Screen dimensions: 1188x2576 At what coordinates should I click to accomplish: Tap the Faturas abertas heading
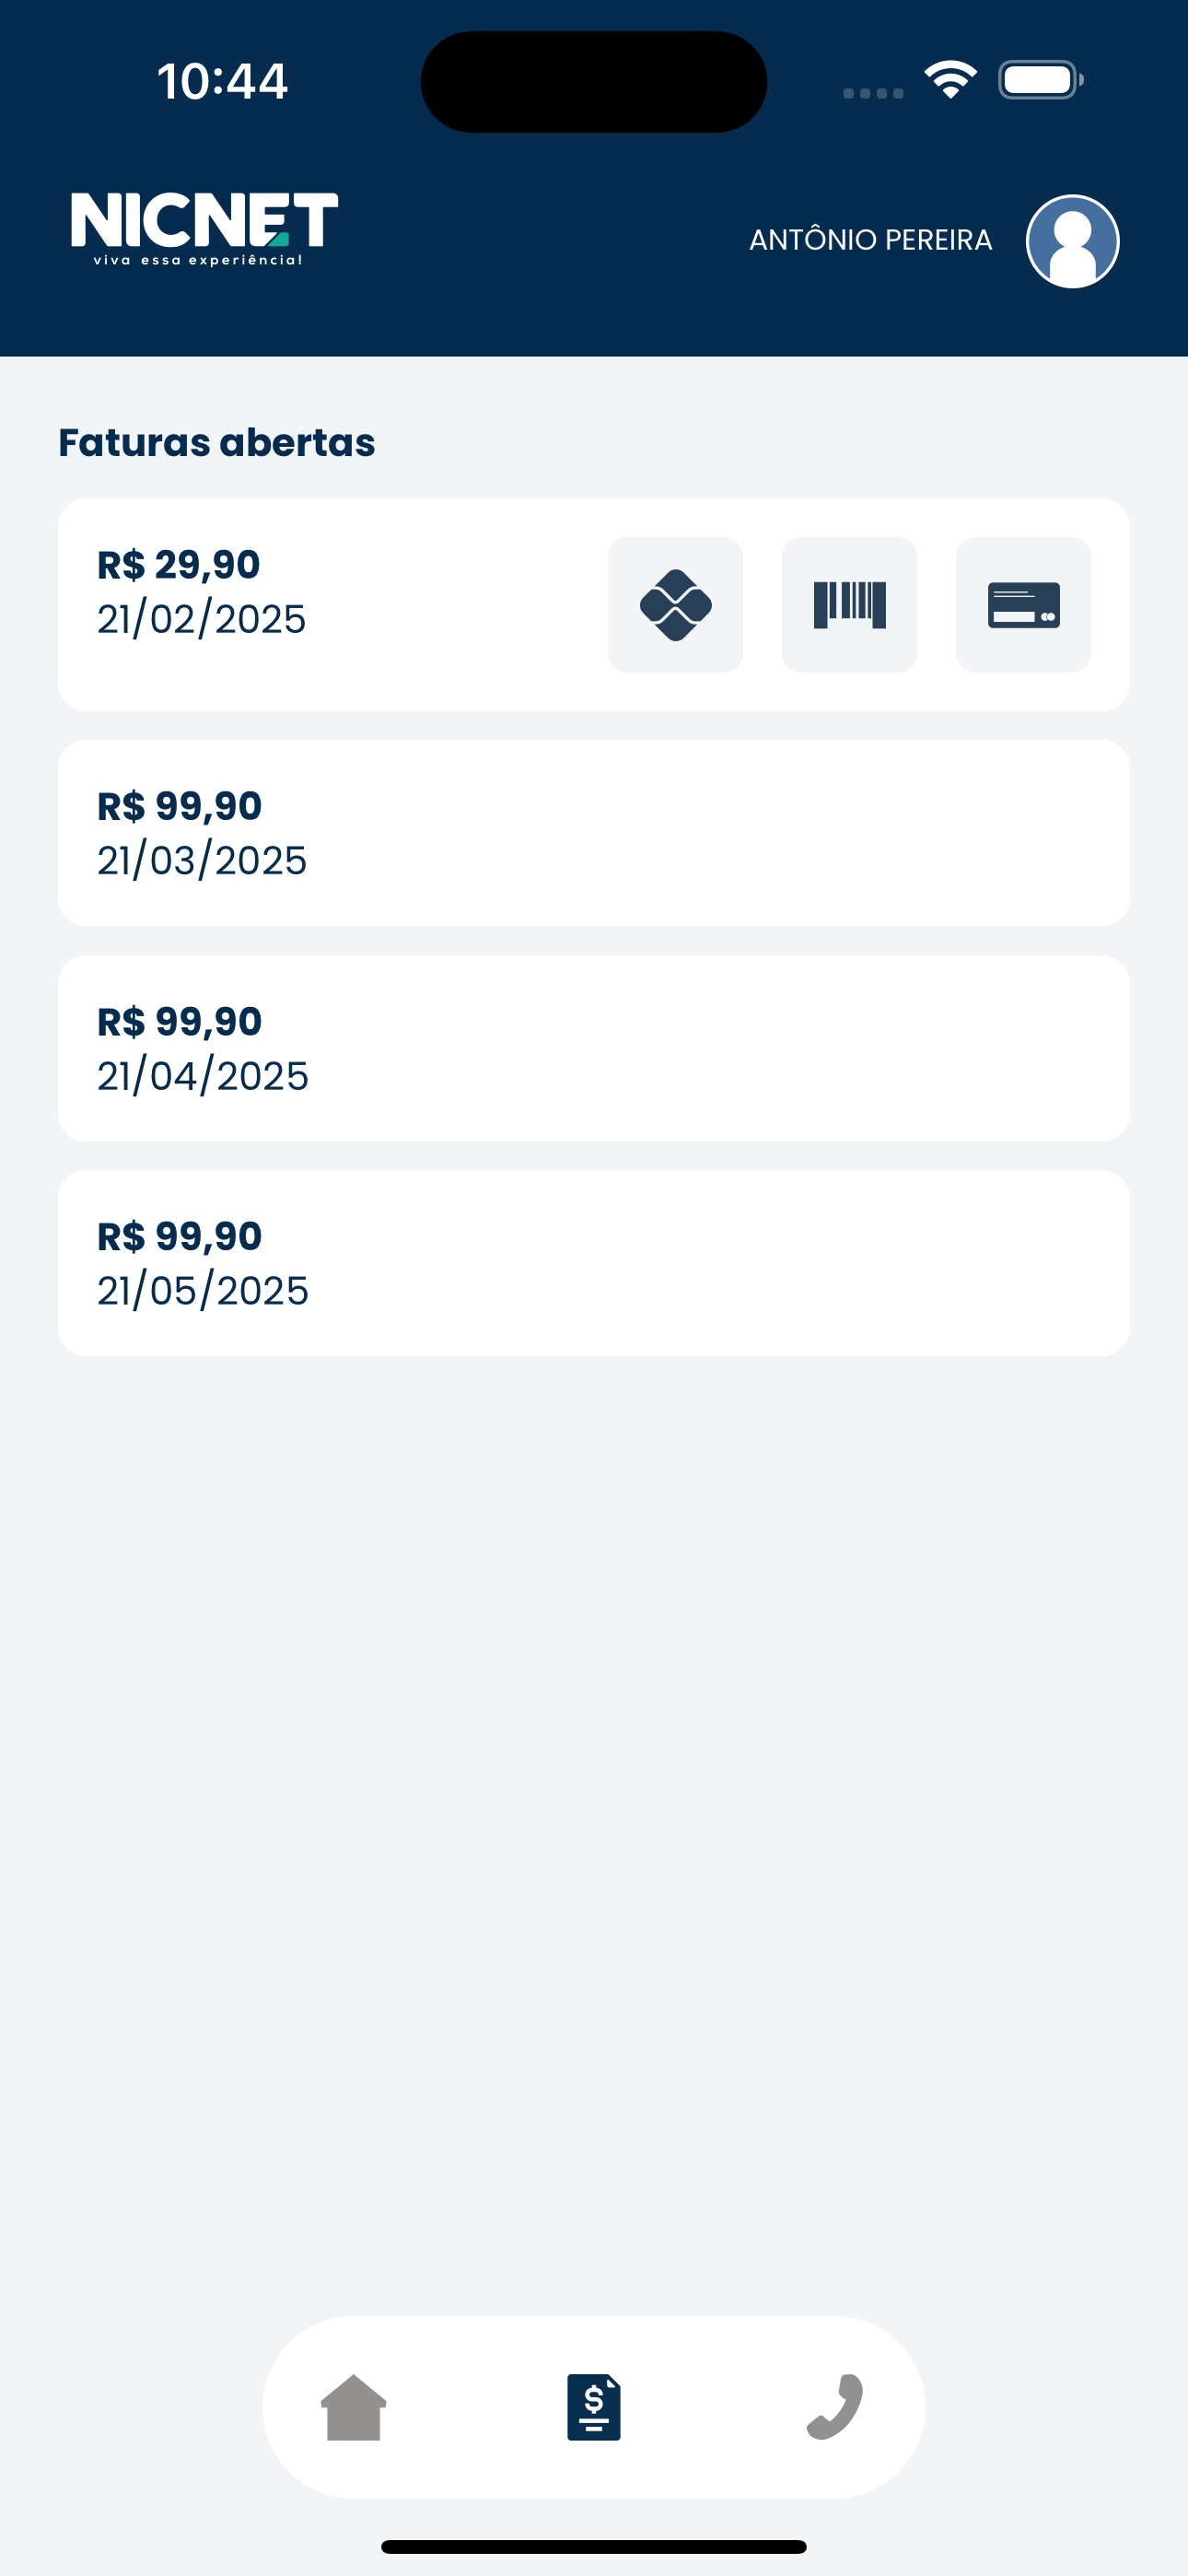point(217,442)
